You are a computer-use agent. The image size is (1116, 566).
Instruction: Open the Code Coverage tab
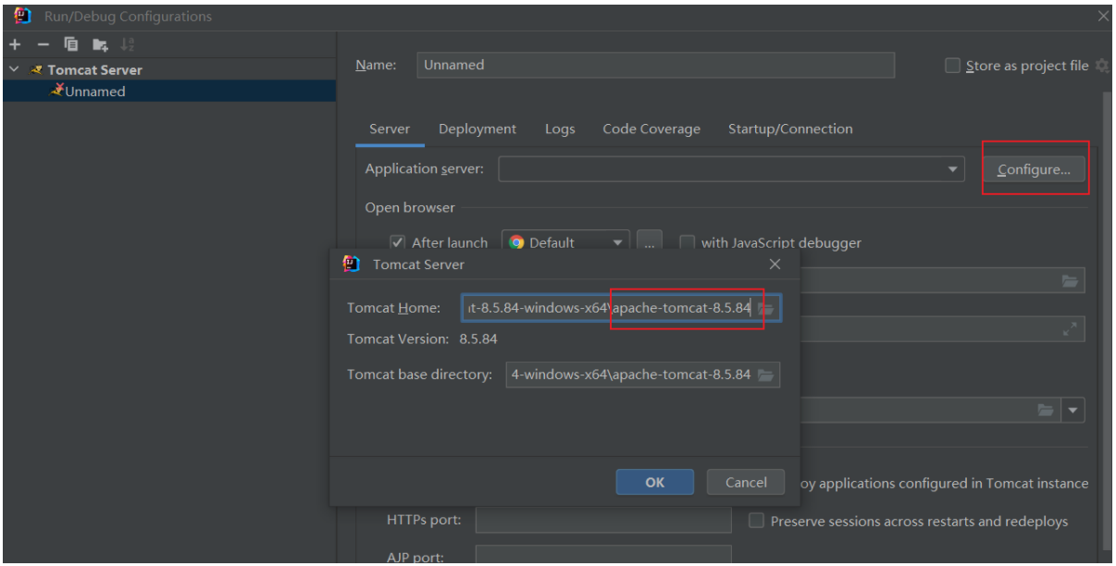click(651, 129)
